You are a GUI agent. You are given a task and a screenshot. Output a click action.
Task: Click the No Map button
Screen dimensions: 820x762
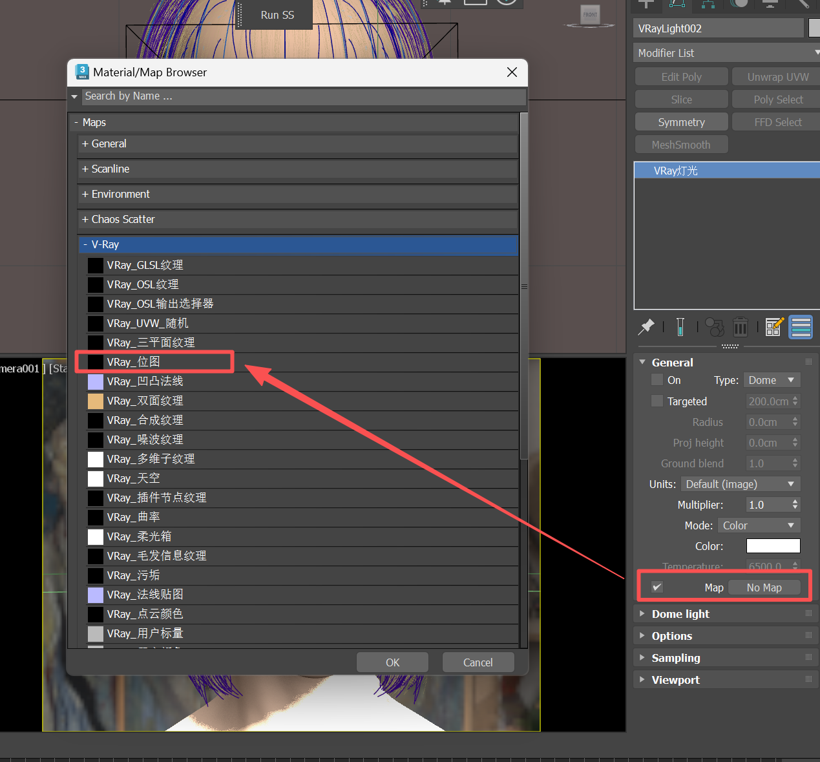pyautogui.click(x=764, y=587)
